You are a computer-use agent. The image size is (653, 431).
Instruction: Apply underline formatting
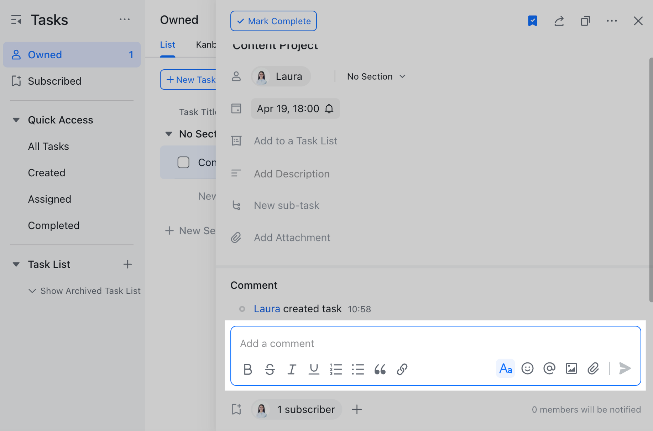tap(314, 369)
